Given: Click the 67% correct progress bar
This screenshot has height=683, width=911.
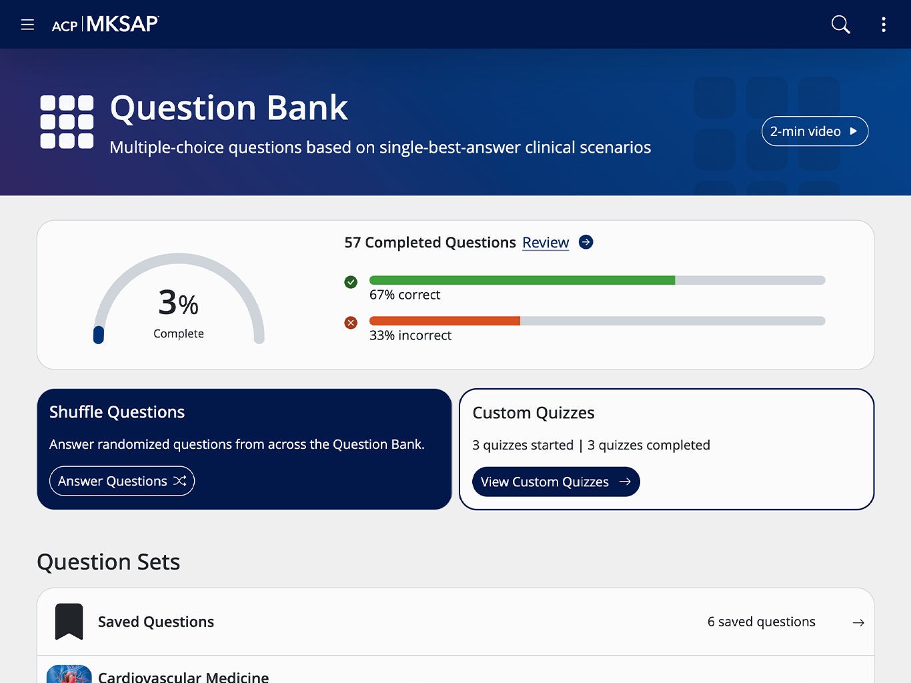Looking at the screenshot, I should pyautogui.click(x=597, y=280).
